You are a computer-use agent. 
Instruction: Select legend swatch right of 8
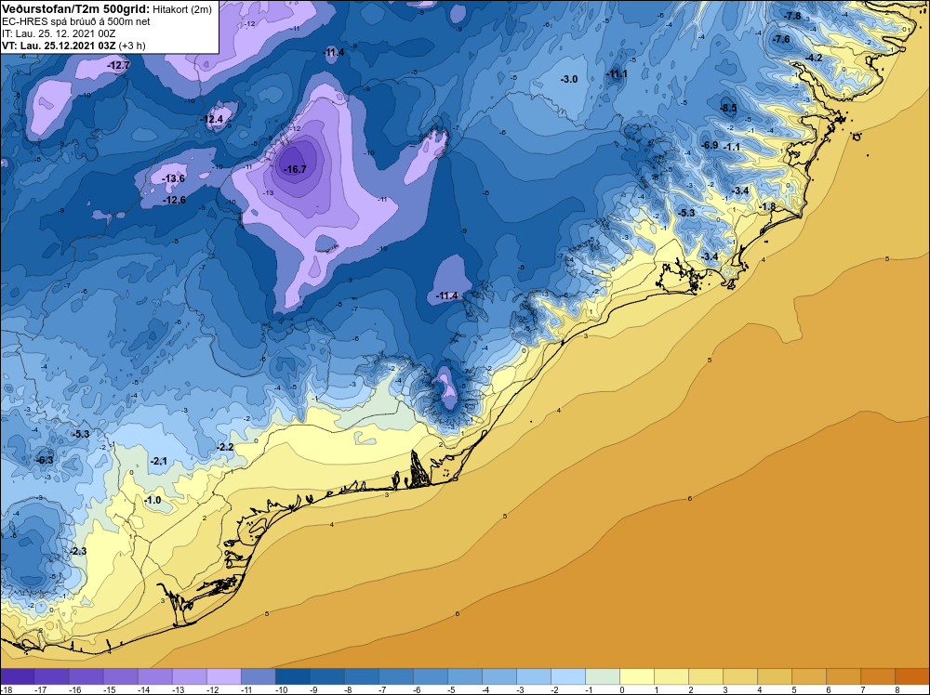[912, 676]
